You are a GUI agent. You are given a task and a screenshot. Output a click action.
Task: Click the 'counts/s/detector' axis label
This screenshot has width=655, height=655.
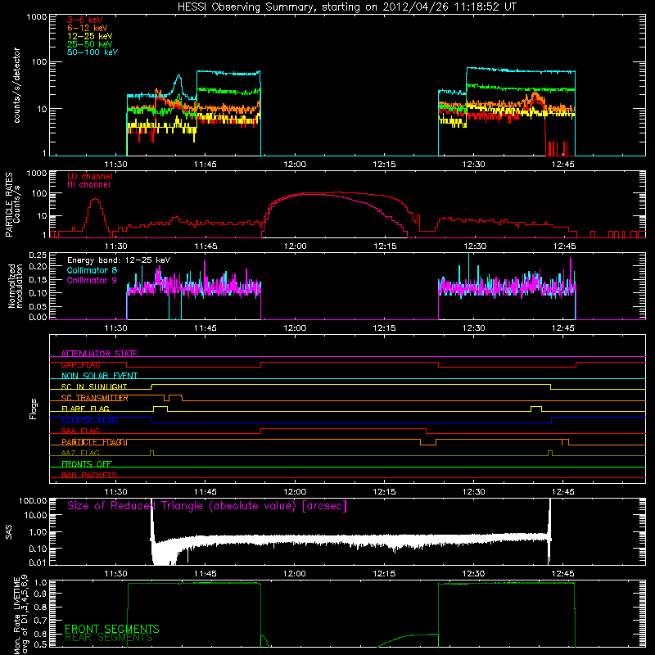tap(17, 85)
